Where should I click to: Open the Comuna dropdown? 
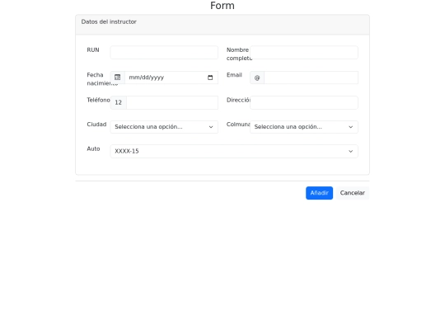click(304, 127)
